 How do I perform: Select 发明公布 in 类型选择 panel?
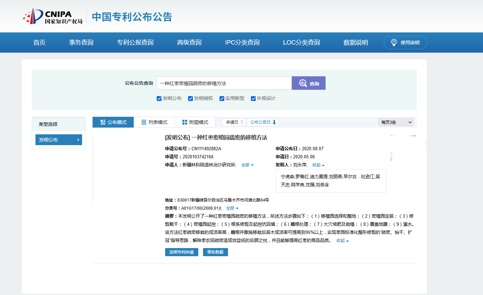point(59,140)
